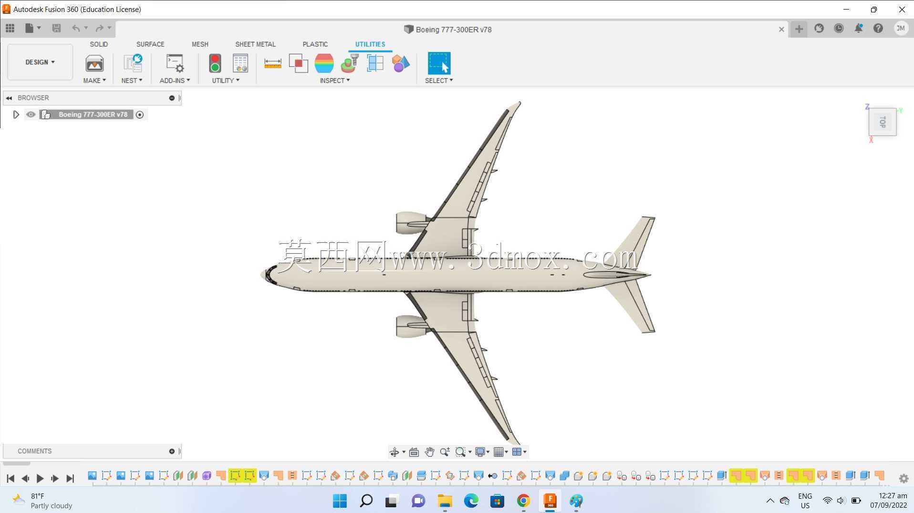Minimize the Browser panel with round button
Image resolution: width=914 pixels, height=513 pixels.
pos(172,98)
